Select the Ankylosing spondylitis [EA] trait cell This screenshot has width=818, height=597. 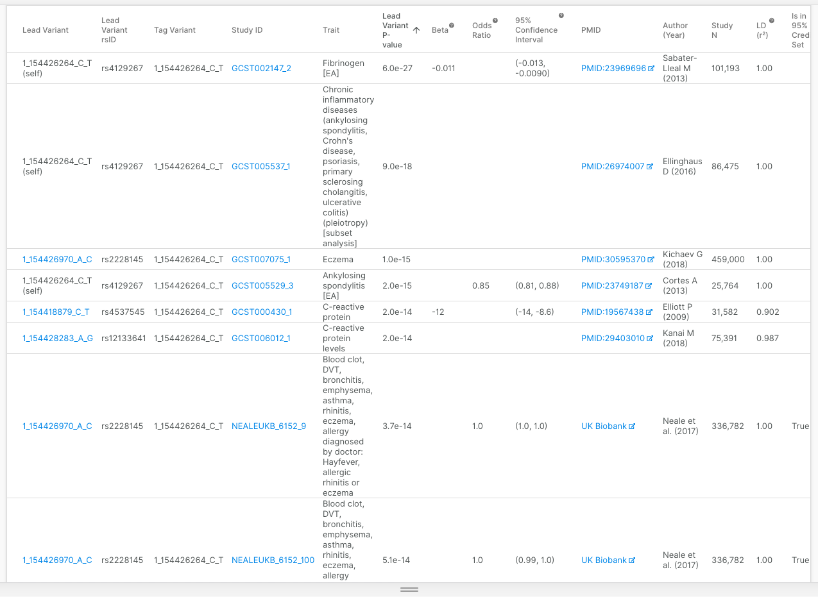tap(344, 286)
